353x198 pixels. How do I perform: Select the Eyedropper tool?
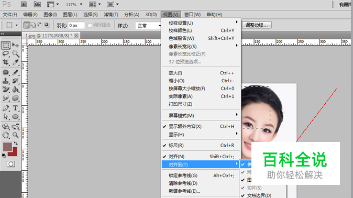pos(15,62)
